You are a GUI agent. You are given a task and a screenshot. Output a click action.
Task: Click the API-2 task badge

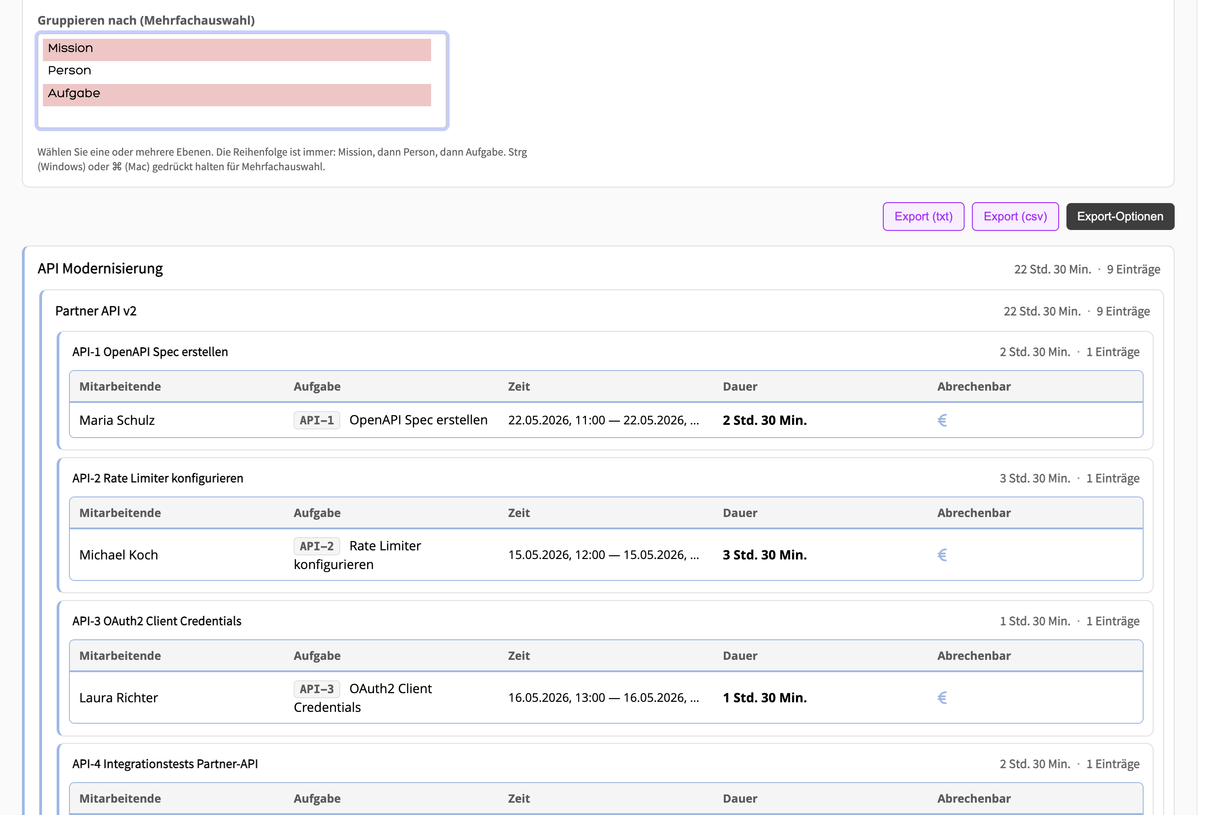316,546
